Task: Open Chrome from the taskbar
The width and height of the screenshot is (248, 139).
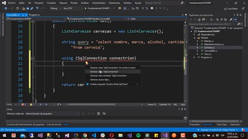Action: pos(85,136)
